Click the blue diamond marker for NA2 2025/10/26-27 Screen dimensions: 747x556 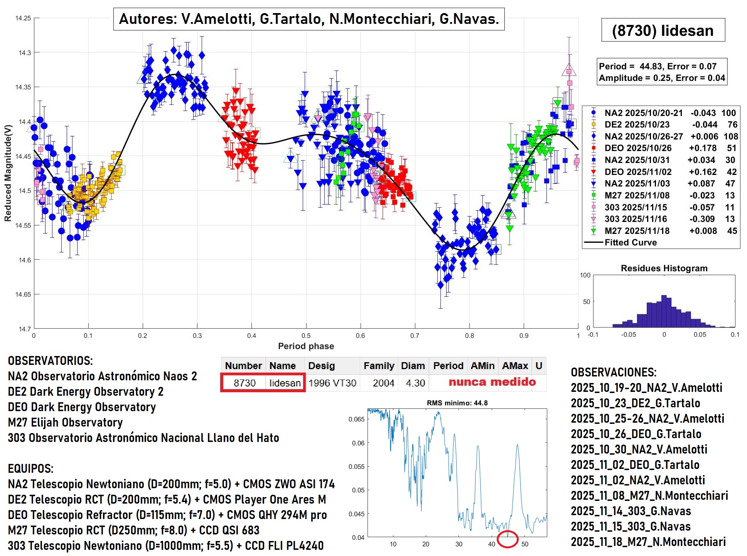pos(594,136)
